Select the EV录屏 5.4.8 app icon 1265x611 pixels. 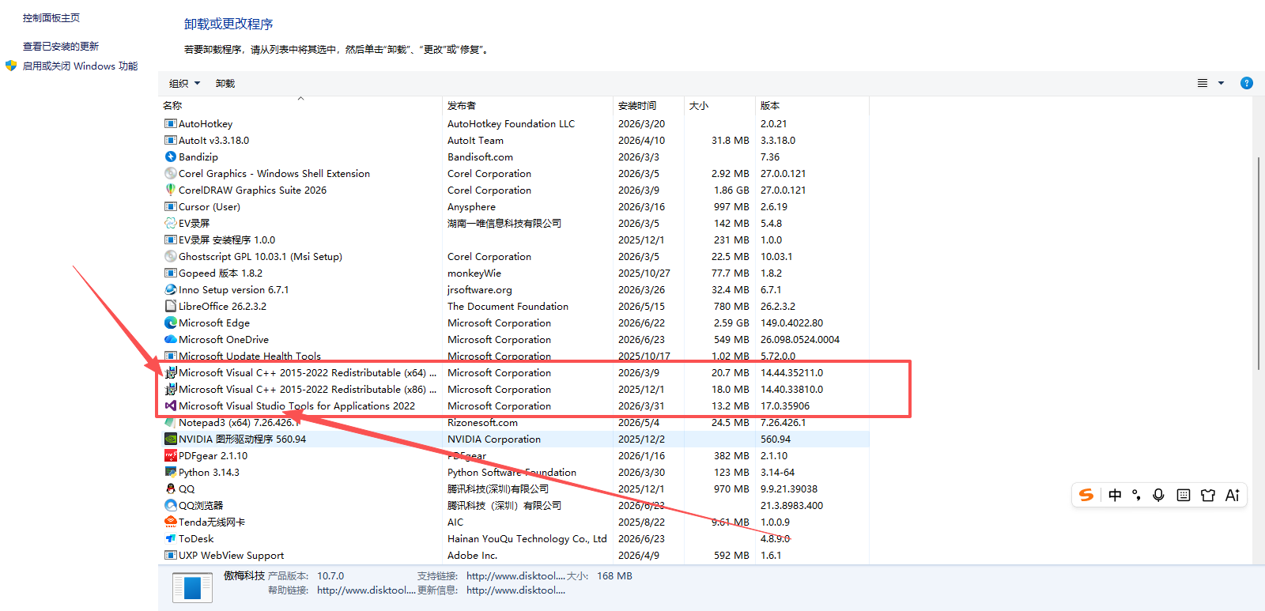(x=170, y=223)
